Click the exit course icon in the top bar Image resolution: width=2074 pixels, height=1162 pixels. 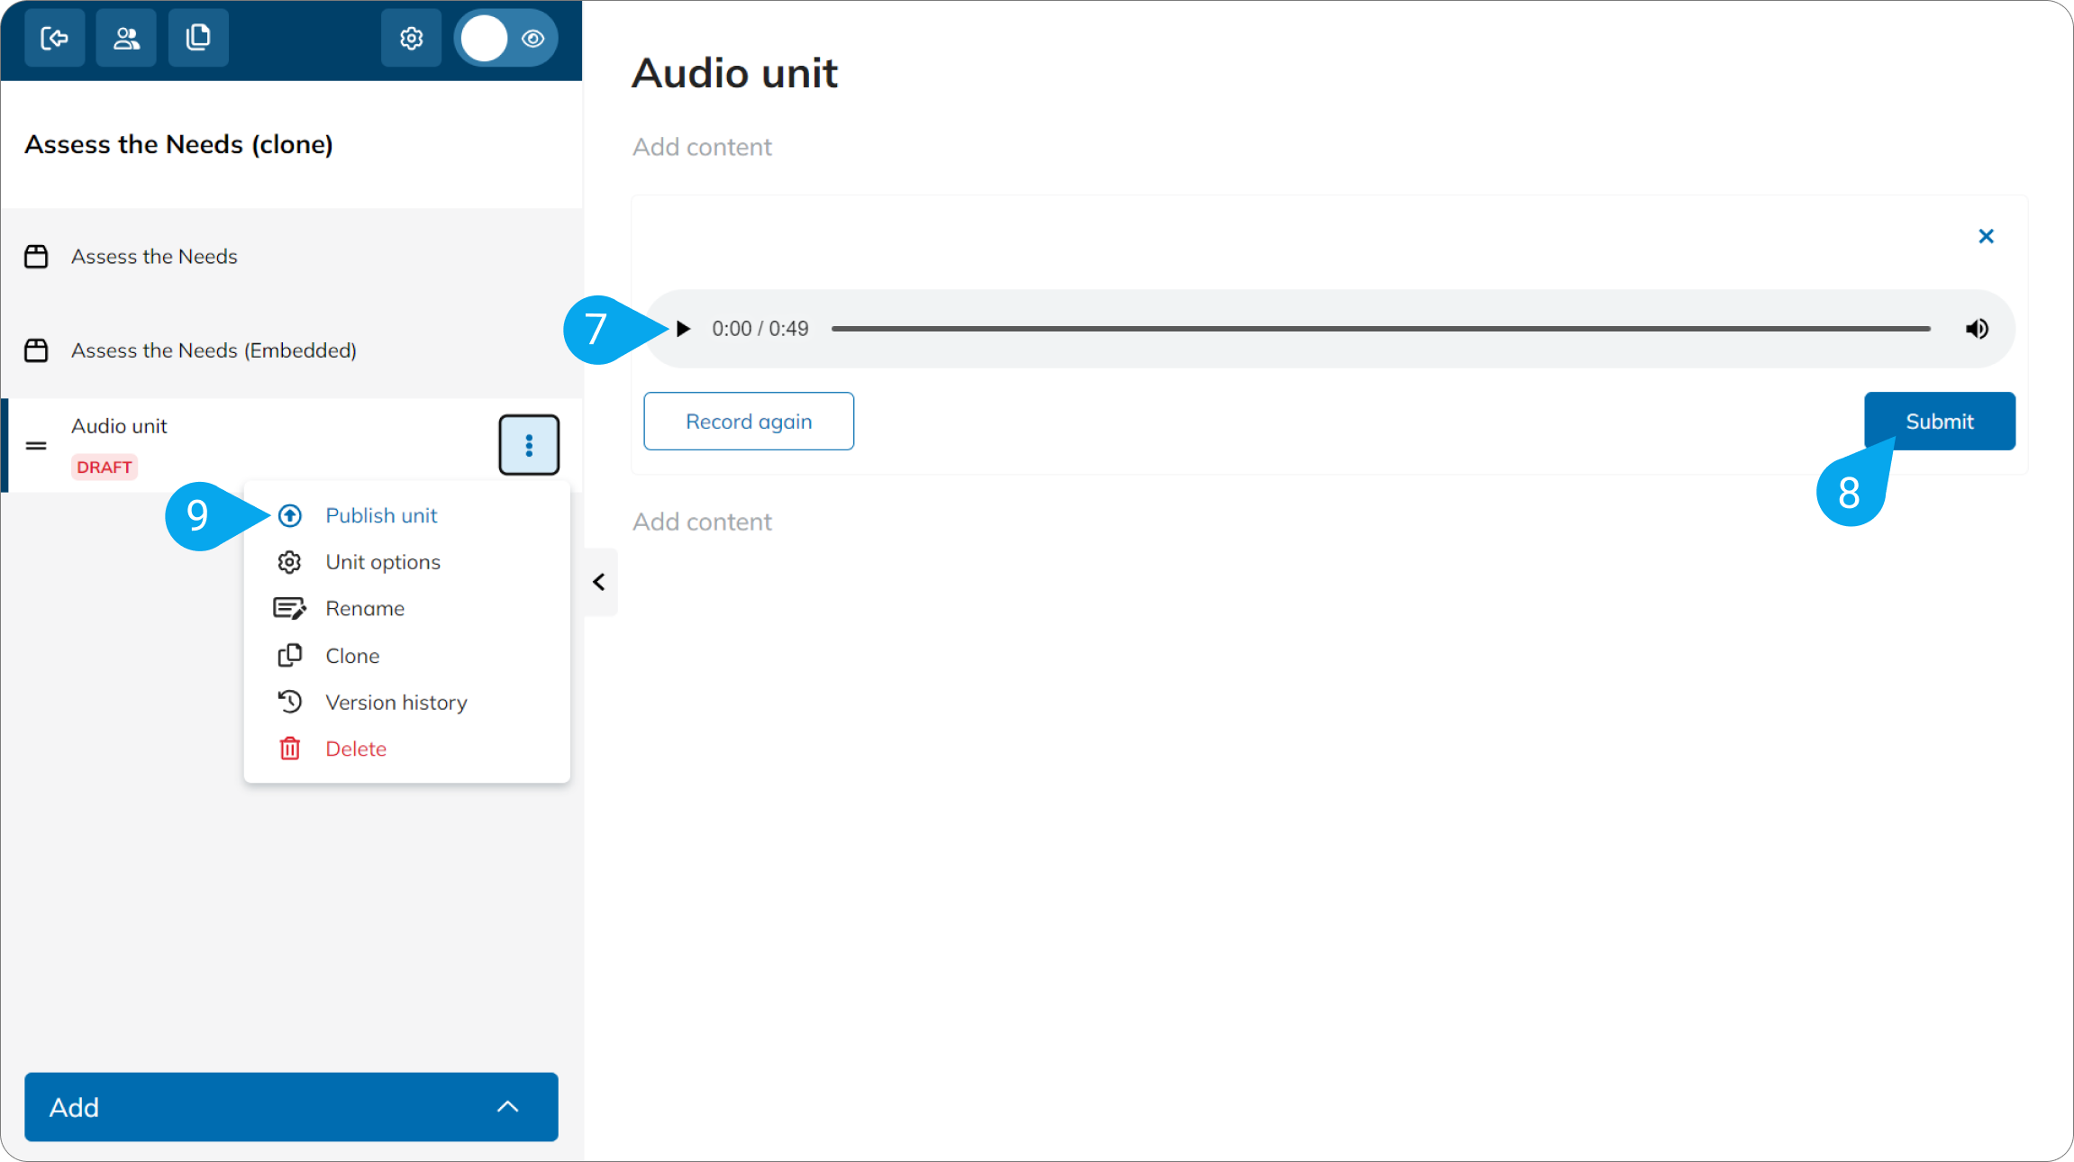coord(55,38)
